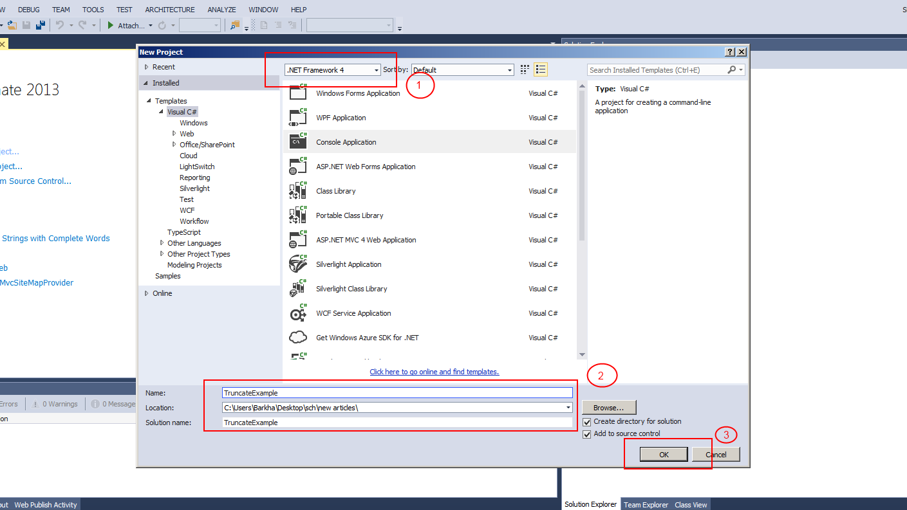Expand the Other Languages tree node
This screenshot has height=510, width=907.
(162, 243)
